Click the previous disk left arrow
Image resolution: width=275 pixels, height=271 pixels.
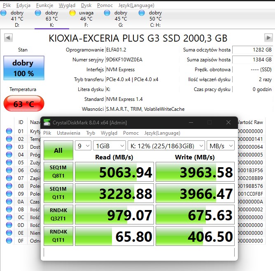(7, 38)
